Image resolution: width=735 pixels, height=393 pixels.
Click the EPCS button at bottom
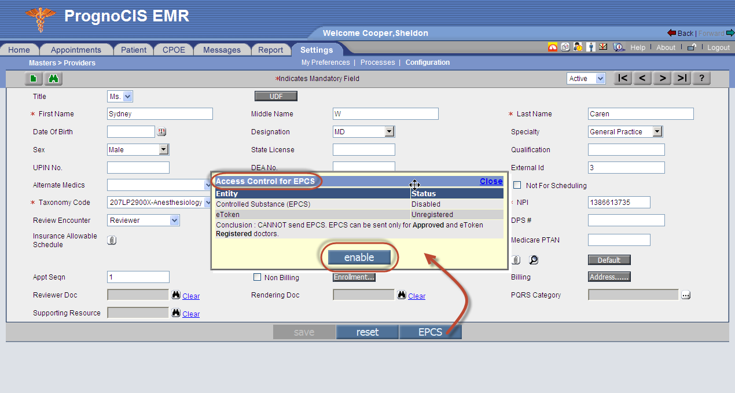[x=430, y=332]
